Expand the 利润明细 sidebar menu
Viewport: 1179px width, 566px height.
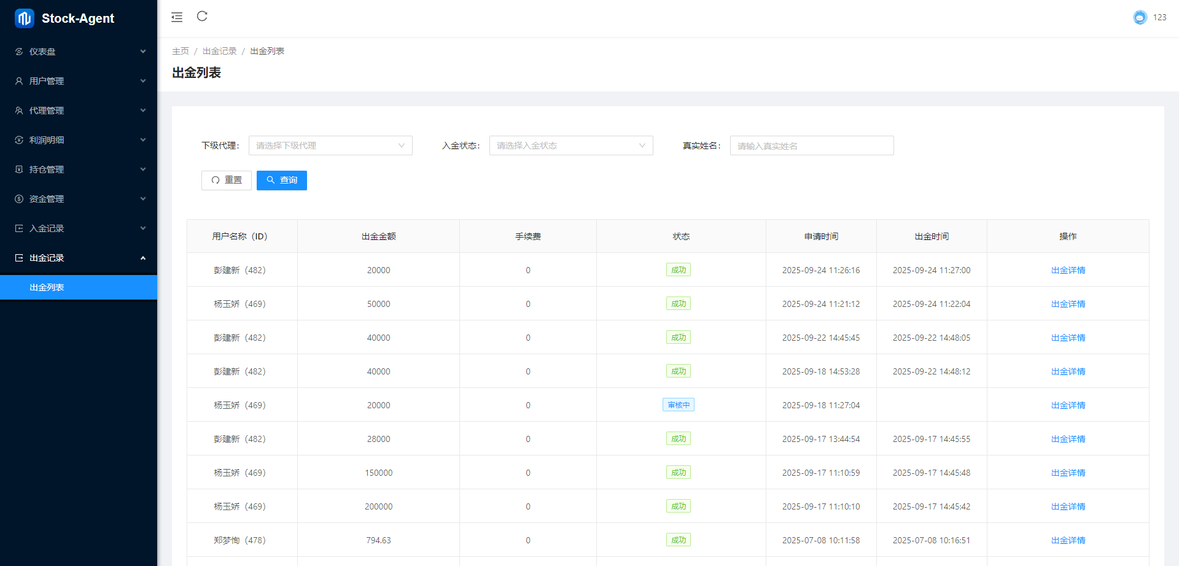click(x=79, y=140)
